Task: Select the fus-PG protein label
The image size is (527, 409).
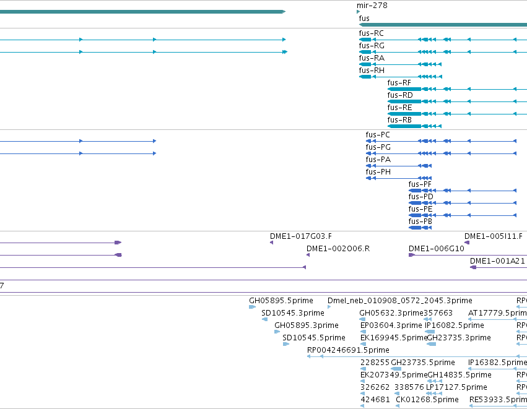Action: pos(378,147)
